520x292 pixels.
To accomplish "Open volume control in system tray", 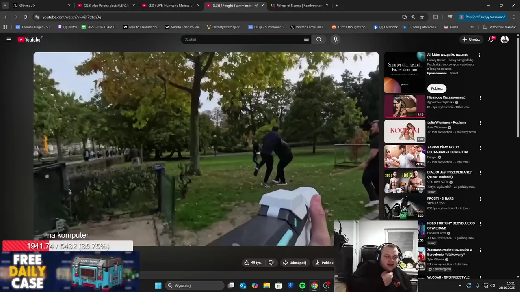I will point(493,286).
